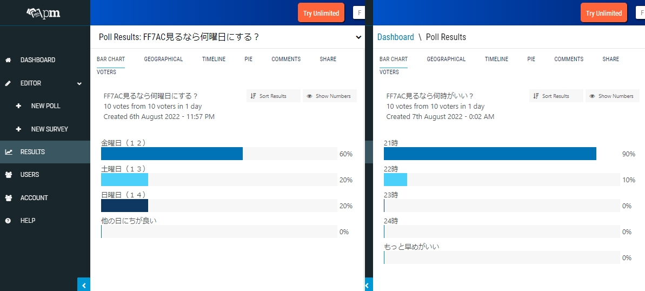Screen dimensions: 645x291
Task: Switch to Geographical tab in left panel
Action: [x=163, y=59]
